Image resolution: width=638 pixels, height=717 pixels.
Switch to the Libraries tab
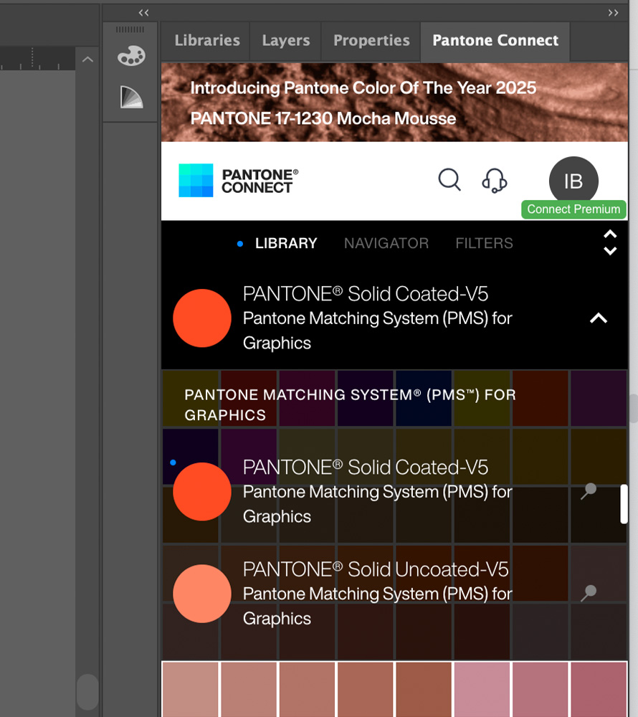click(x=207, y=41)
